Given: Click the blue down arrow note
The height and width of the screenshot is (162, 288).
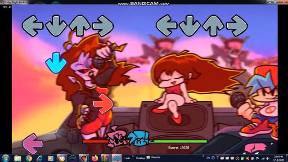Looking at the screenshot, I should pyautogui.click(x=56, y=63).
